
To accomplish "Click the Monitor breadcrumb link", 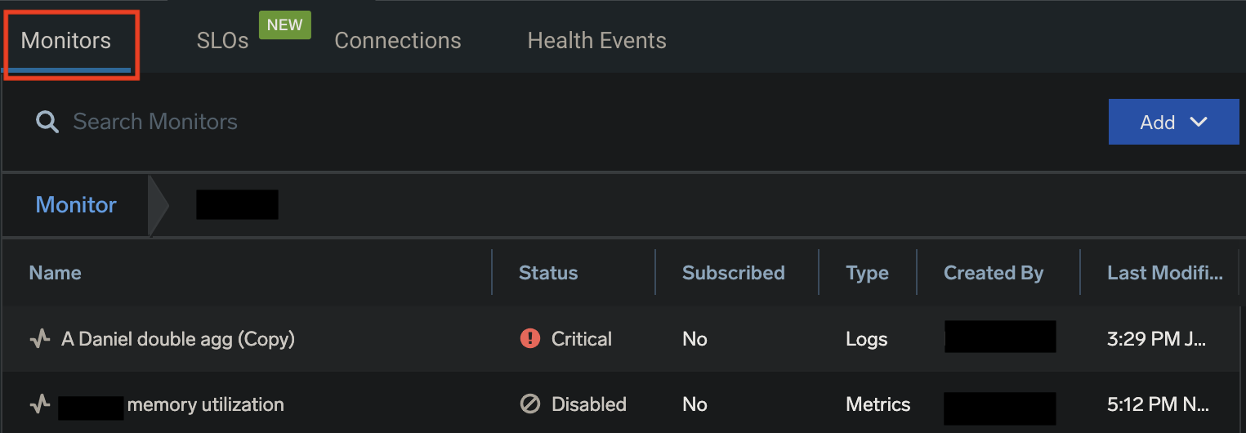I will click(76, 205).
